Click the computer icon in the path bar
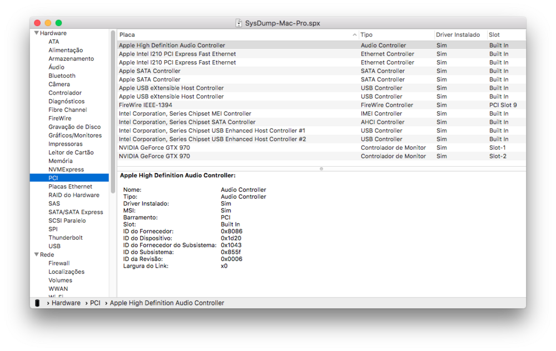The width and height of the screenshot is (556, 351). 37,303
